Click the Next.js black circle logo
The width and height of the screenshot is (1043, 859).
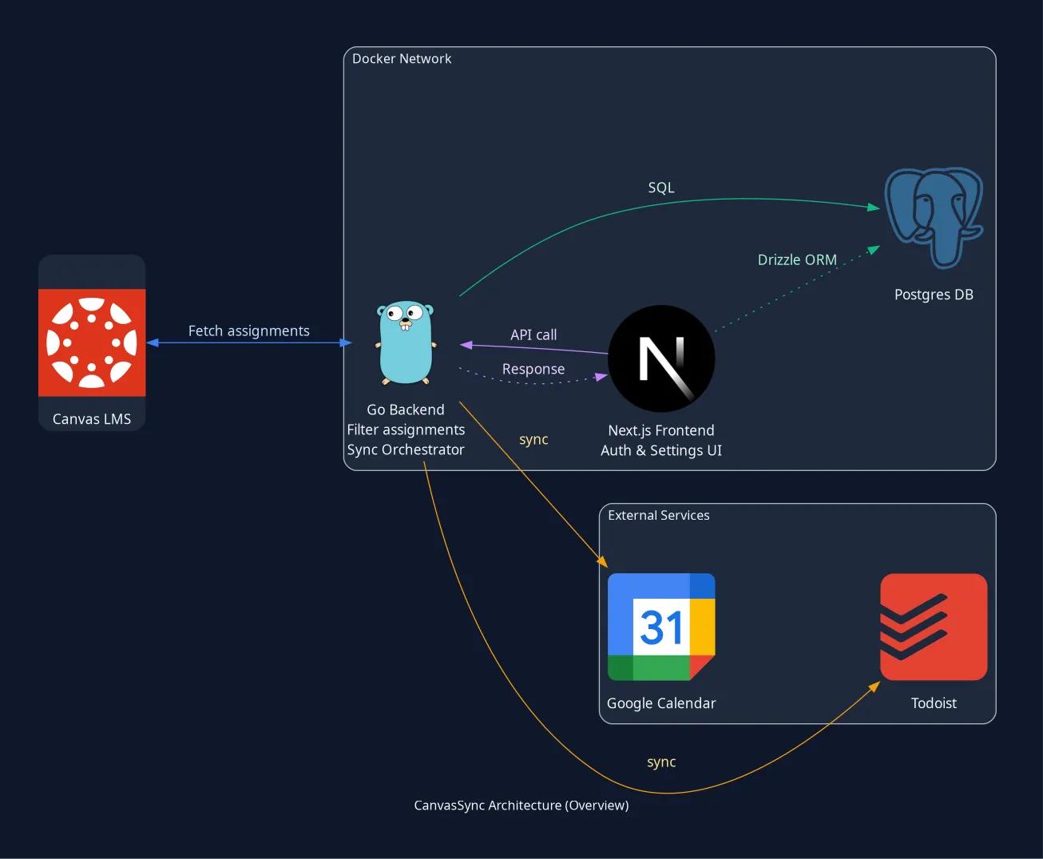661,358
